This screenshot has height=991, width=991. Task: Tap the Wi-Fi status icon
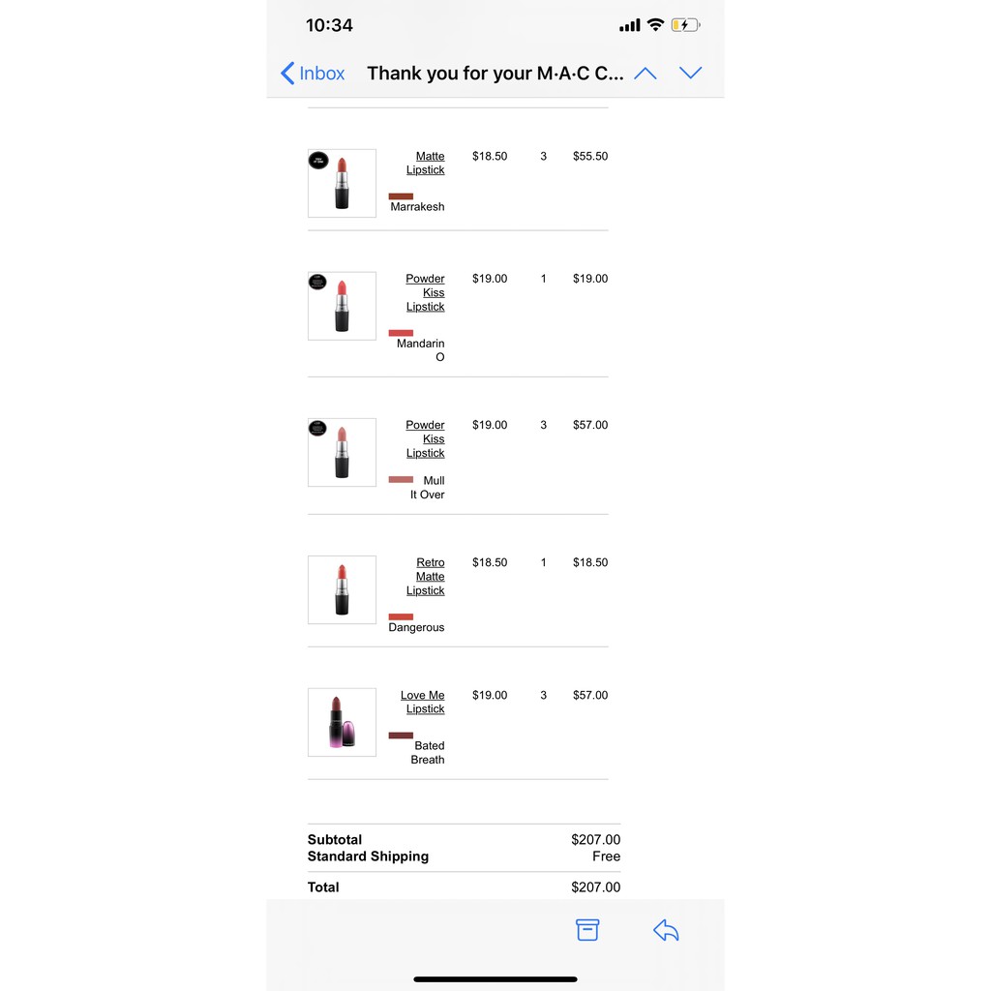pos(655,25)
